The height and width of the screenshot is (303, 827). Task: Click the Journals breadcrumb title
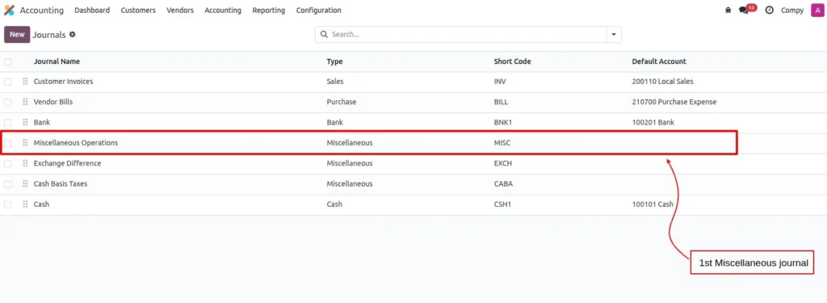point(49,34)
